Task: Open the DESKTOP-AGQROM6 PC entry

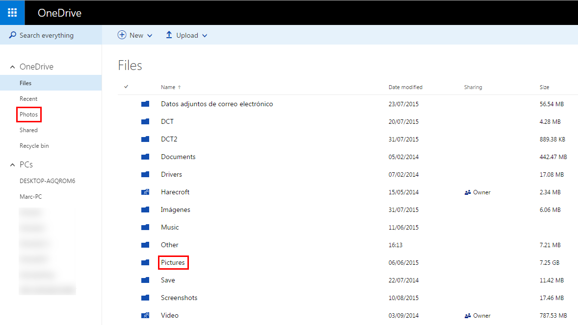Action: (x=47, y=181)
